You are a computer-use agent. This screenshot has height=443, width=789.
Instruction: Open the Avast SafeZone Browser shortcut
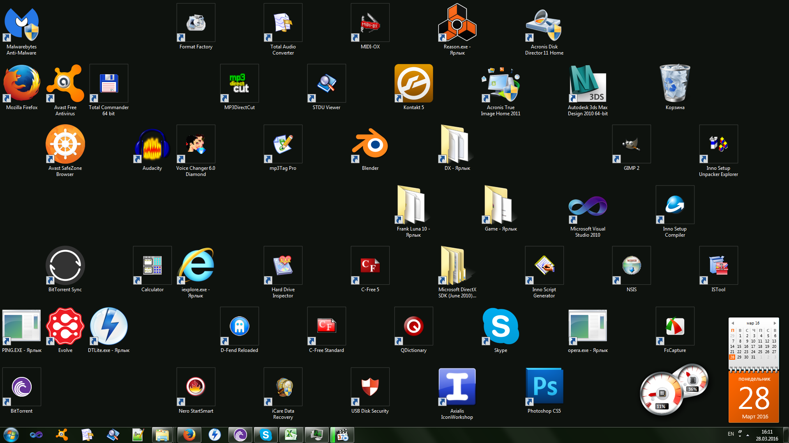[65, 144]
